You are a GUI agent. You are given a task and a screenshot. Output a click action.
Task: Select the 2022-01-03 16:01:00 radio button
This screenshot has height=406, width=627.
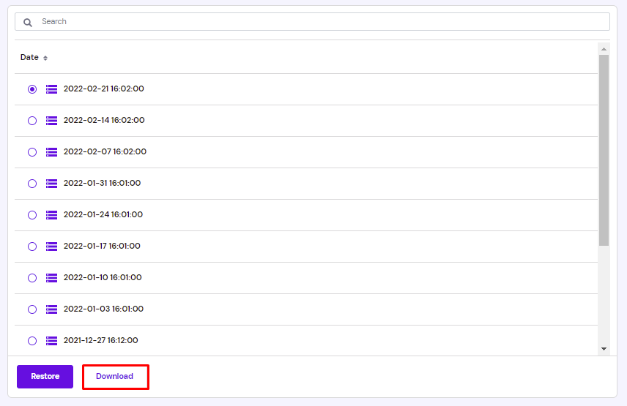[x=32, y=309]
